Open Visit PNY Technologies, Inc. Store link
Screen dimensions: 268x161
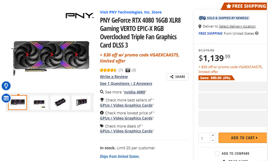131,12
